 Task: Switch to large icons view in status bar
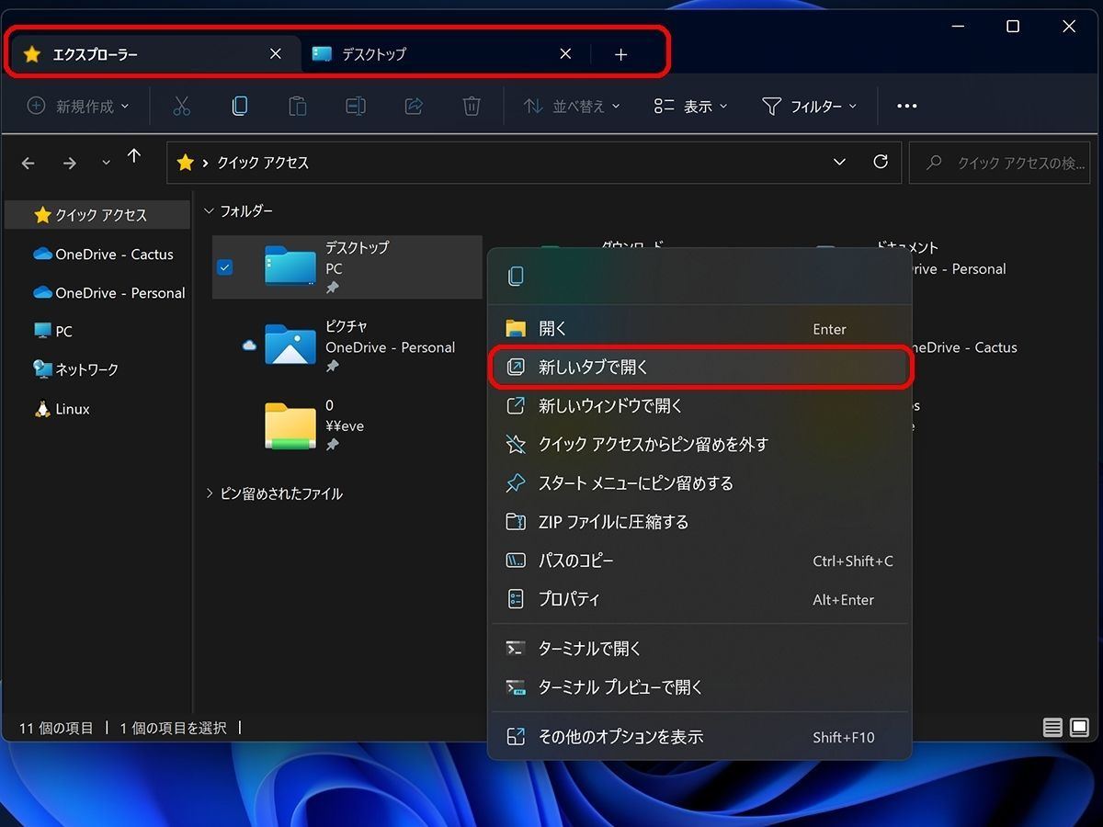pos(1079,728)
